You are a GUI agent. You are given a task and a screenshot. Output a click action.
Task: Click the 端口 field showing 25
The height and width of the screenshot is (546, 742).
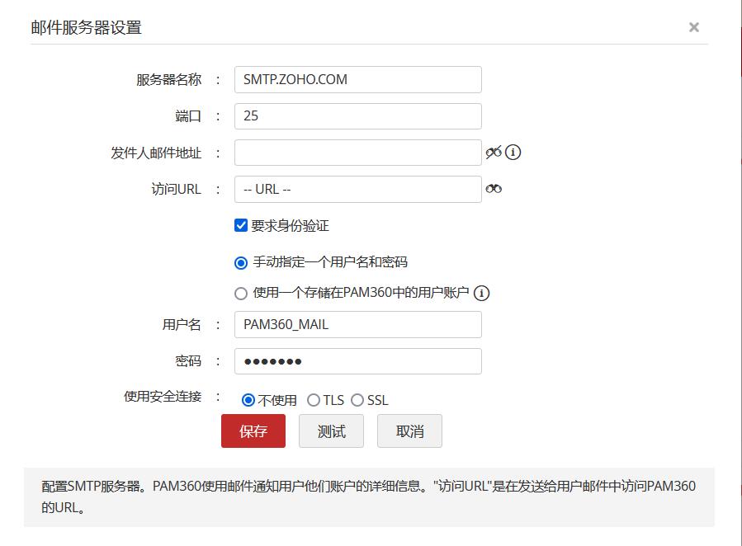357,116
